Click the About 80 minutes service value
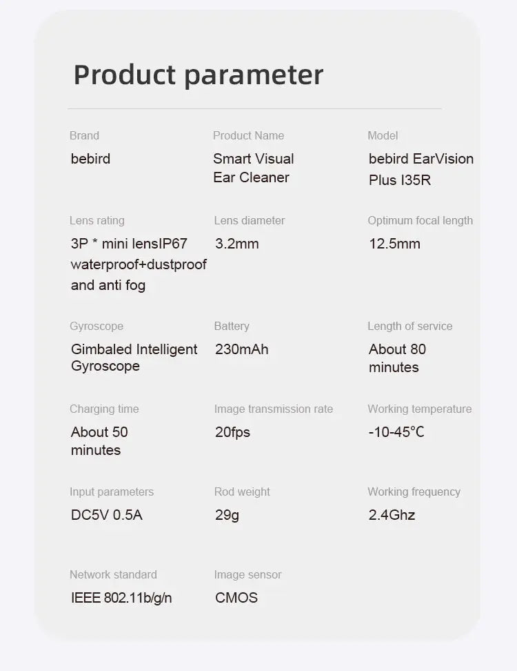The image size is (517, 671). pos(397,358)
